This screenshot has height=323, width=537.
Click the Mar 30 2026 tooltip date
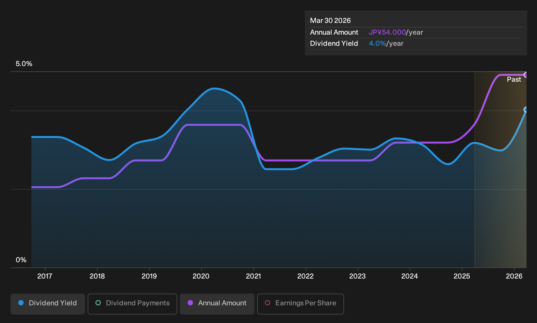[x=330, y=21]
